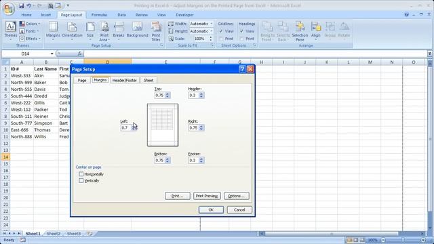Click the Options... button
Viewport: 434px width, 244px height.
[x=237, y=196]
